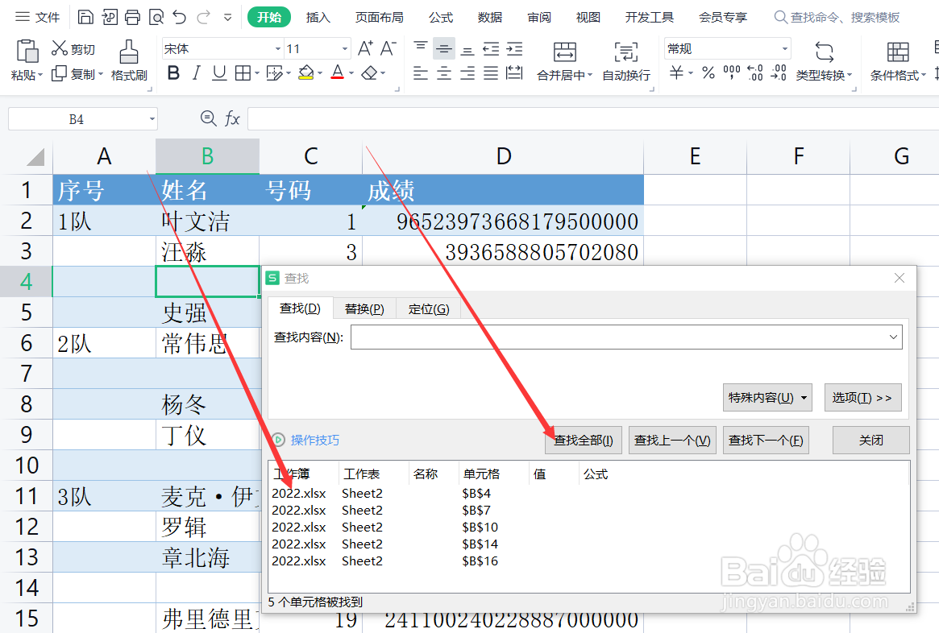Click the Borders grid icon
939x633 pixels.
244,72
